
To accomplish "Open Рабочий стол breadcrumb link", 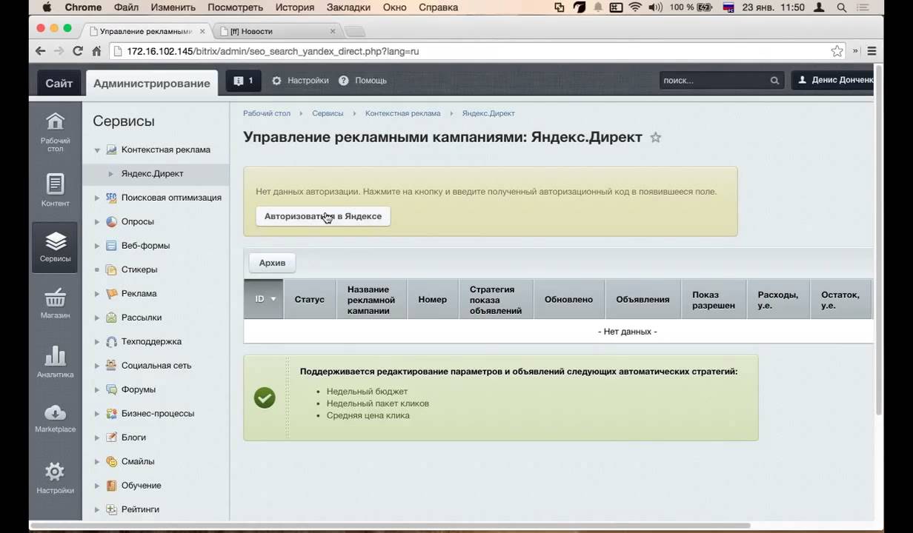I will click(x=267, y=113).
